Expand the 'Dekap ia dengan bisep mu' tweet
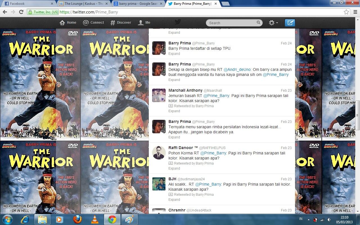The width and height of the screenshot is (360, 225). [174, 80]
